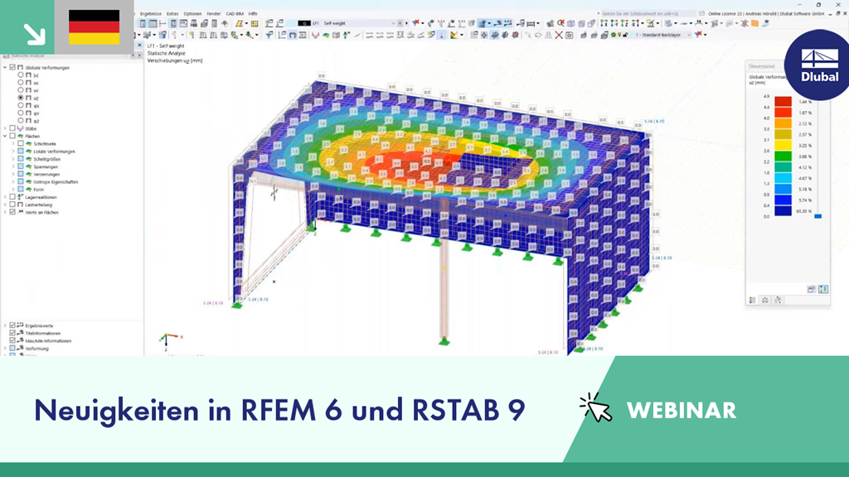Screen dimensions: 849x477
Task: Open the Fenster menu
Action: point(214,13)
